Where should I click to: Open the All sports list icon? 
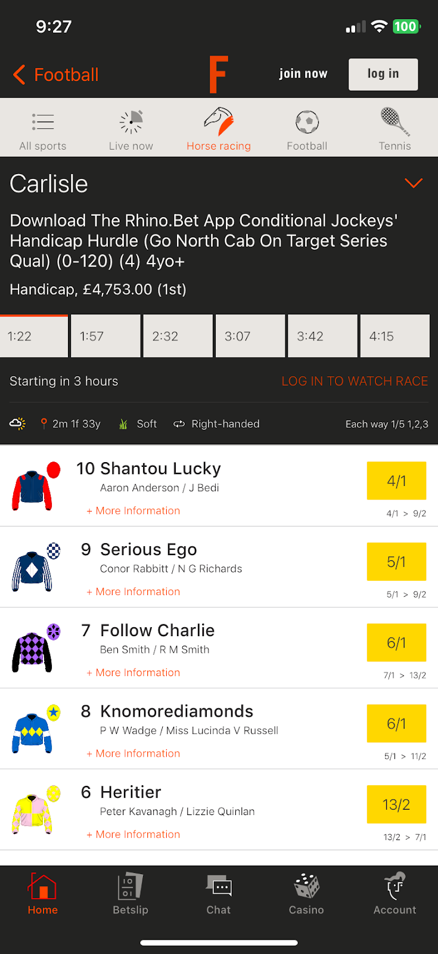43,122
